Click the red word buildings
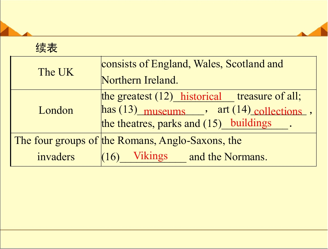 click(x=251, y=123)
